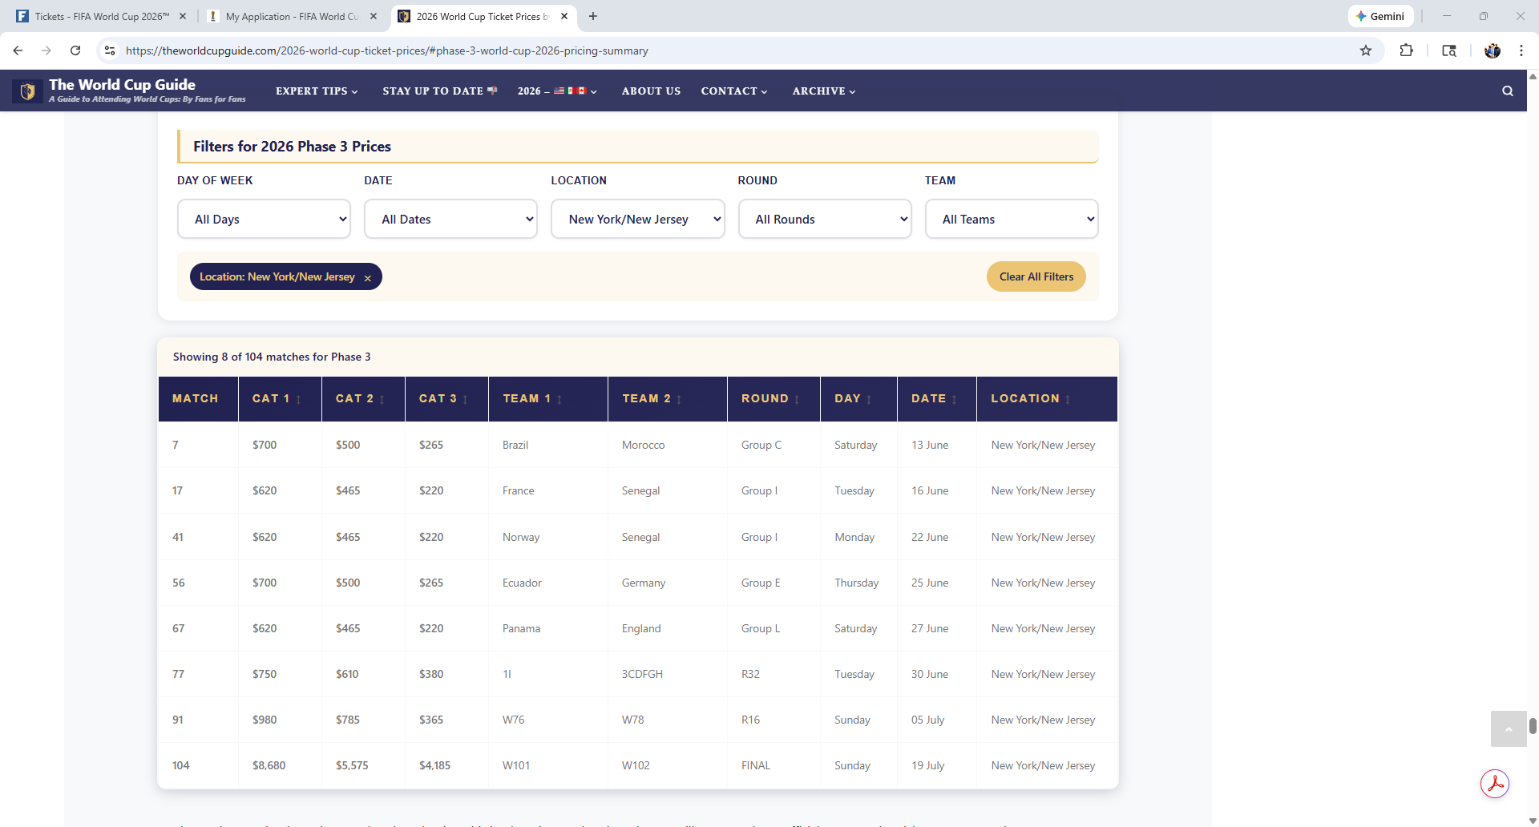Click the page vertical scrollbar thumb
Screen dimensions: 1539x827
click(x=1533, y=726)
